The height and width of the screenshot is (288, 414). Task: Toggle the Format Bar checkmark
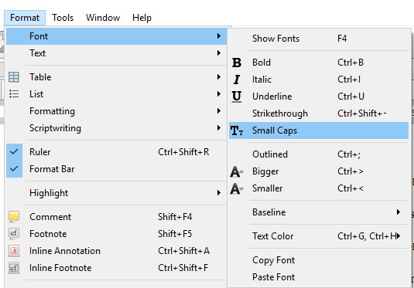(14, 168)
